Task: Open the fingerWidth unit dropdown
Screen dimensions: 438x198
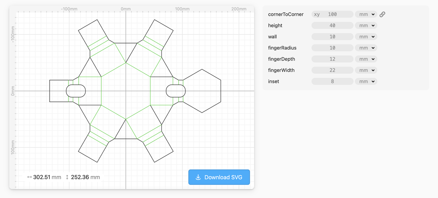Action: (x=366, y=70)
